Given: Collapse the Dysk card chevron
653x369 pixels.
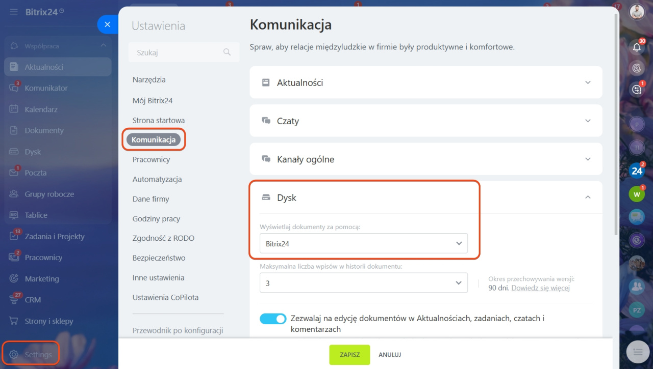Looking at the screenshot, I should point(588,197).
